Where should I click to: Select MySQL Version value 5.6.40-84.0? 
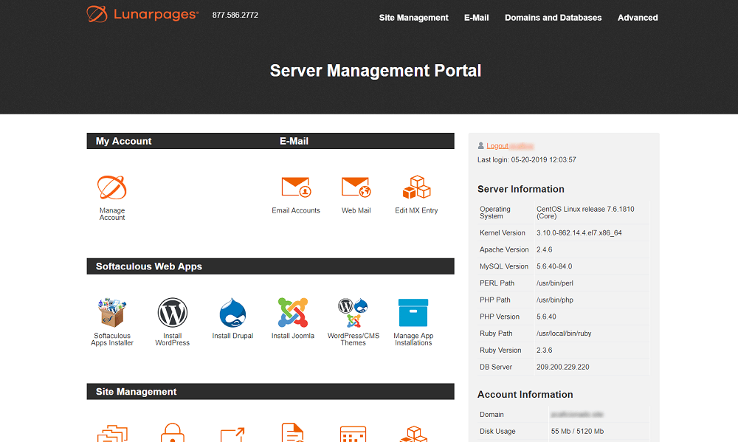tap(554, 266)
